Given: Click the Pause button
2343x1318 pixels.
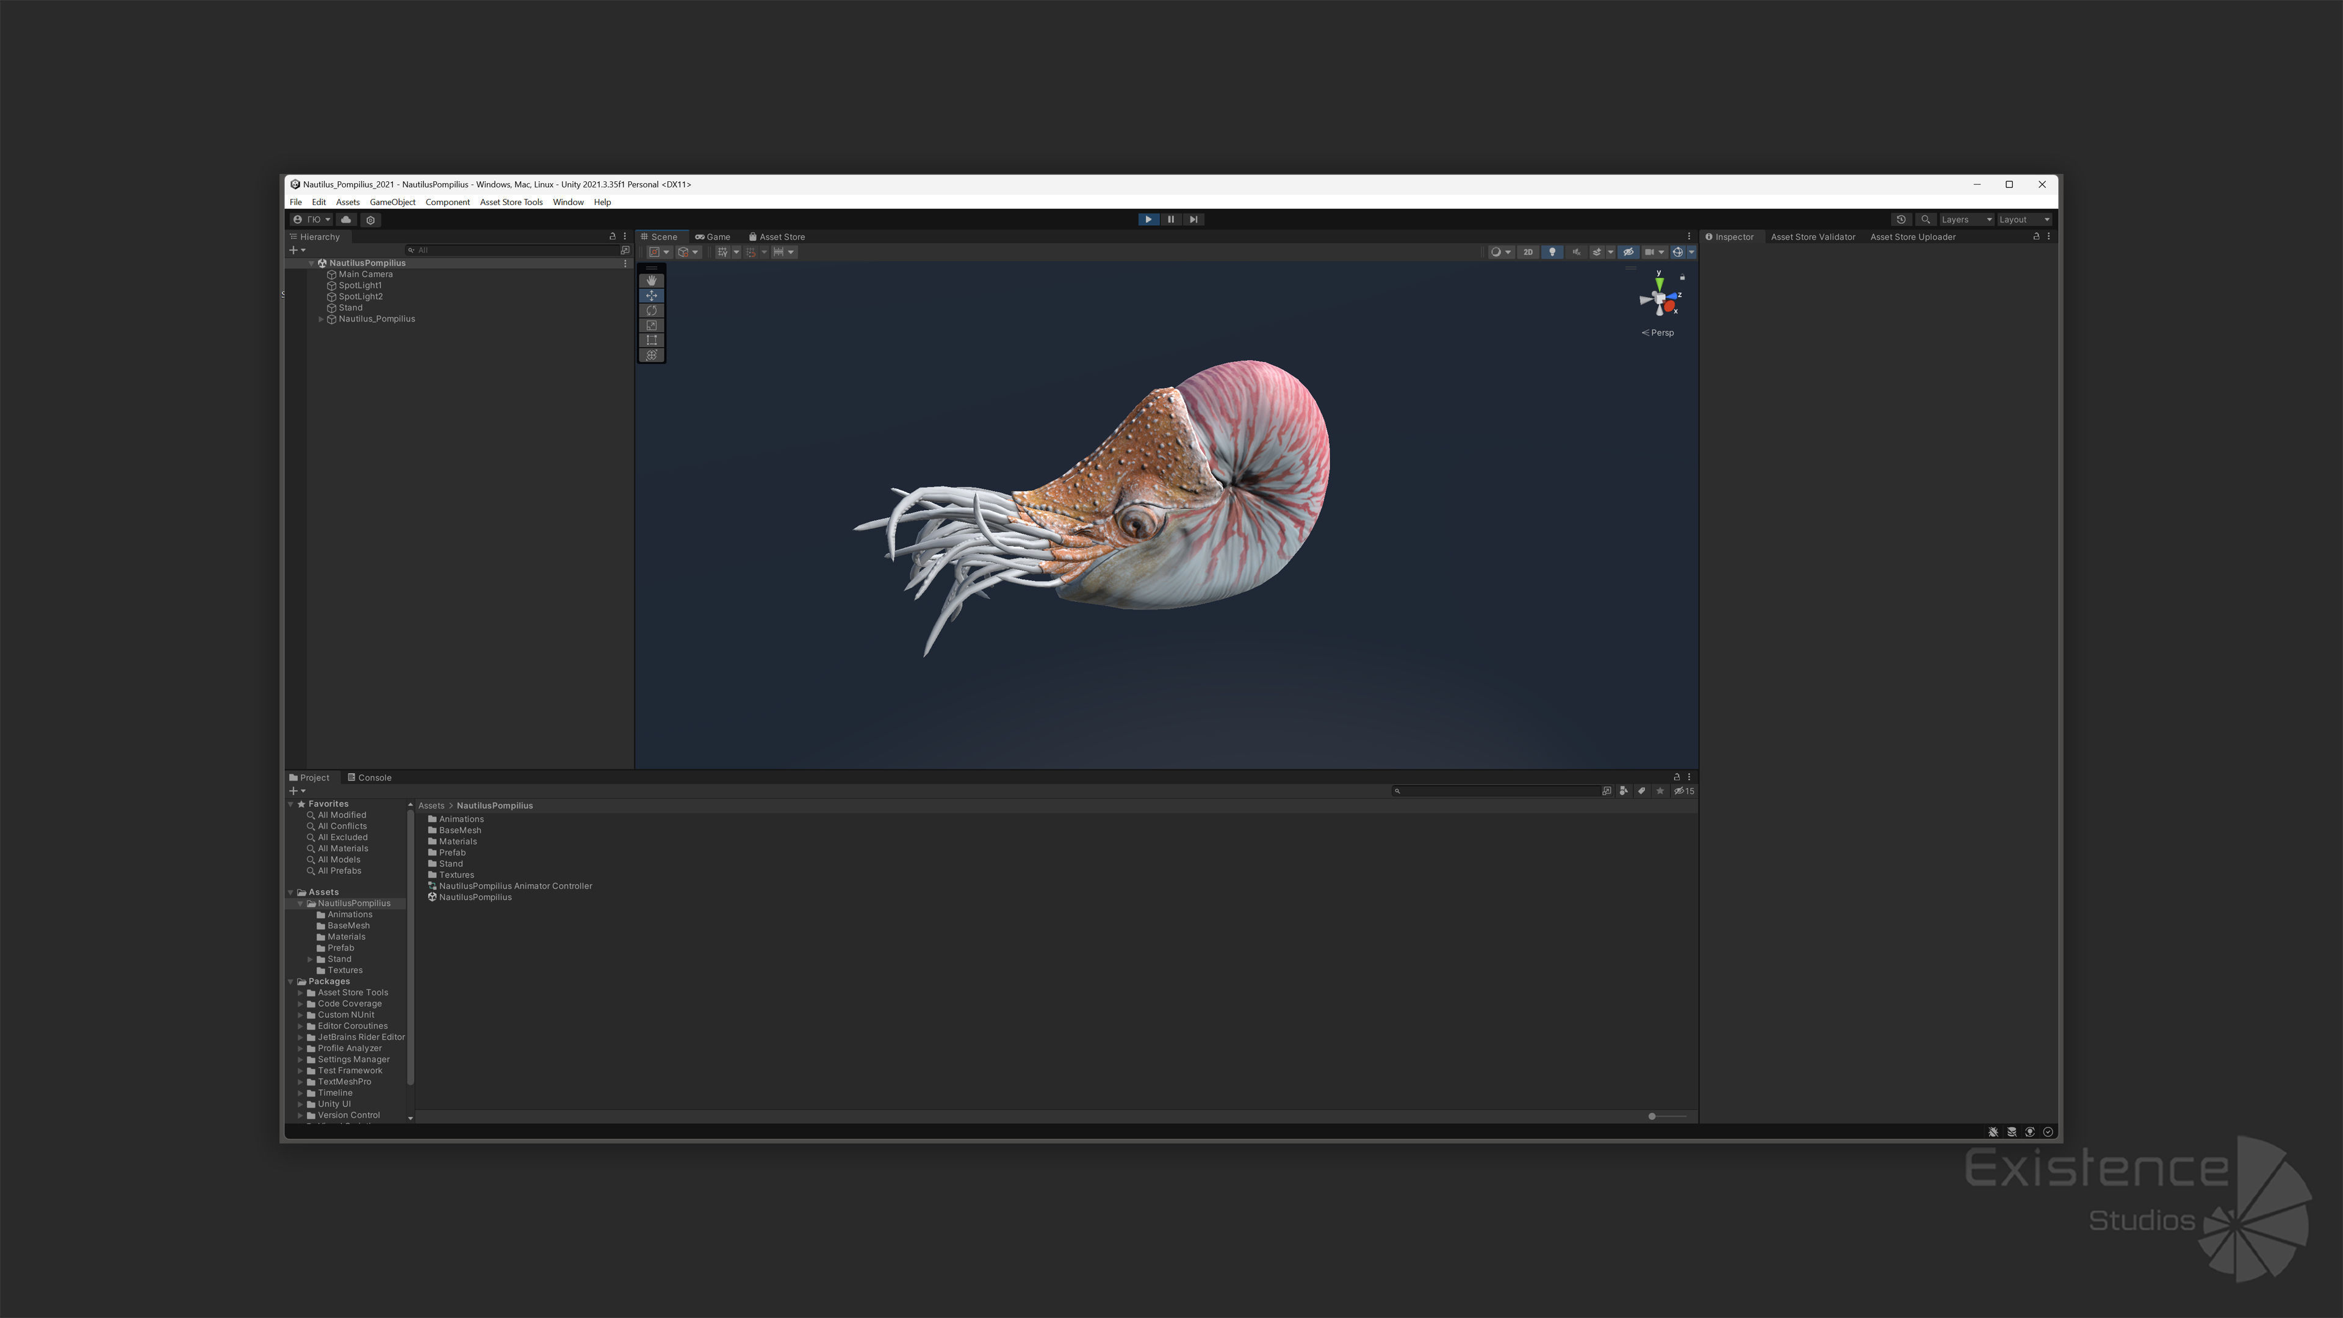Looking at the screenshot, I should click(x=1171, y=219).
